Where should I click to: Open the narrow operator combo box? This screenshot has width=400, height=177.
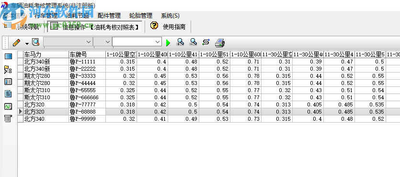coord(103,42)
